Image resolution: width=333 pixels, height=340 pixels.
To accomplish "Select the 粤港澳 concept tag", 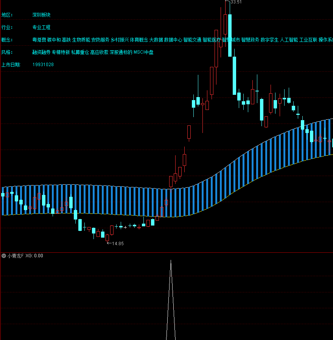I will 39,40.
